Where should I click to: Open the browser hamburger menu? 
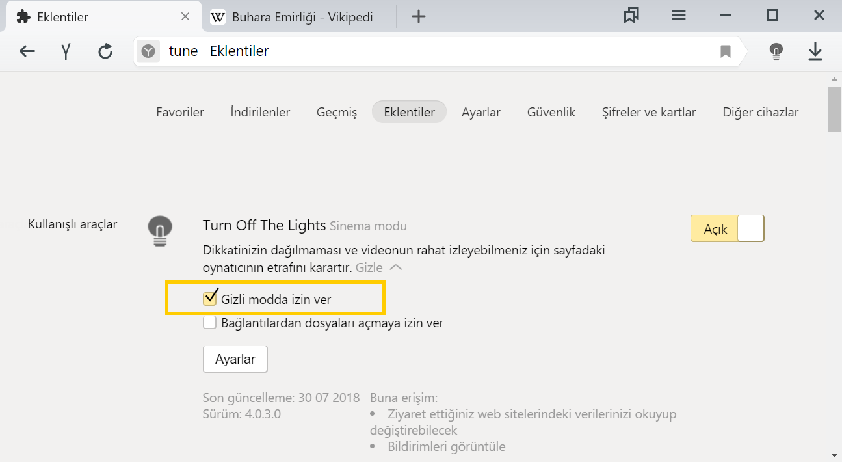(x=679, y=16)
